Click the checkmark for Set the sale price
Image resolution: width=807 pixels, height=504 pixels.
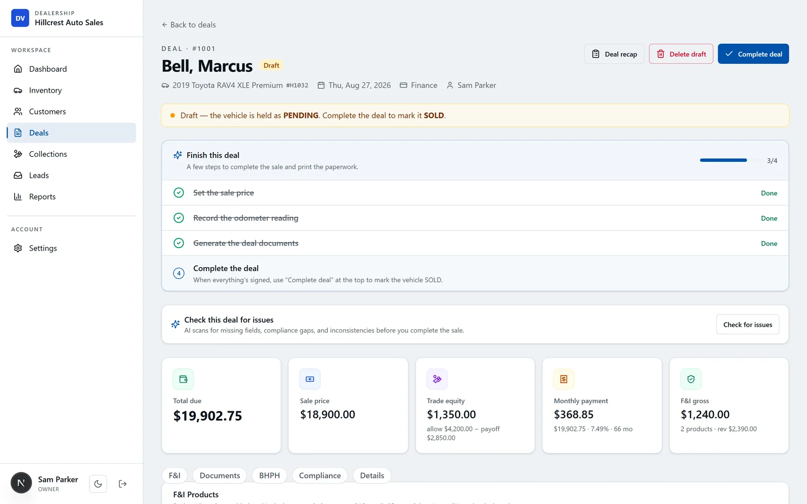click(179, 193)
